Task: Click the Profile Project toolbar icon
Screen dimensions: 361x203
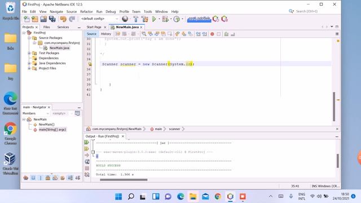Action: pyautogui.click(x=177, y=19)
